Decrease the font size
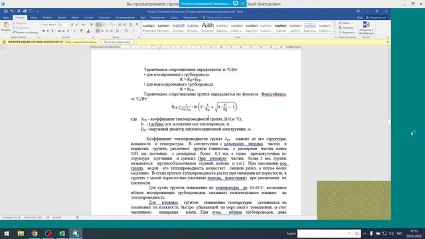 (76, 25)
